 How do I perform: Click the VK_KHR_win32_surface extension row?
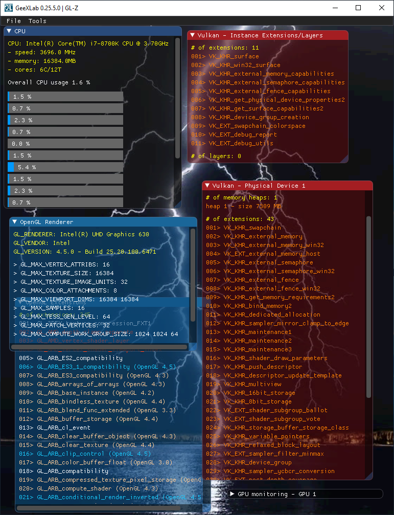(236, 65)
